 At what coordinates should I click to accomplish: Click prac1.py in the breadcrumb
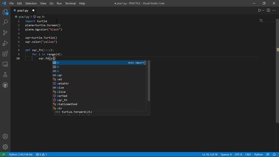click(x=24, y=17)
